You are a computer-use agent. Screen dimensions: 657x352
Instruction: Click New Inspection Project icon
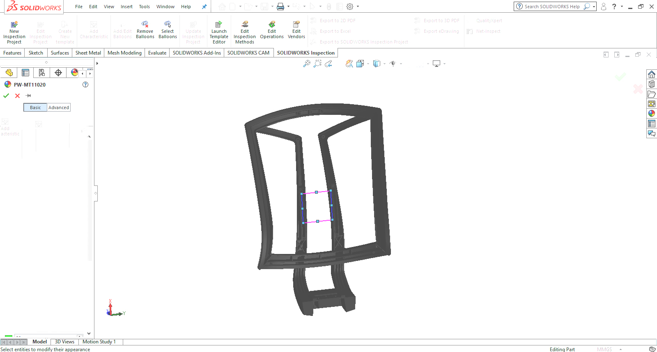pos(14,25)
